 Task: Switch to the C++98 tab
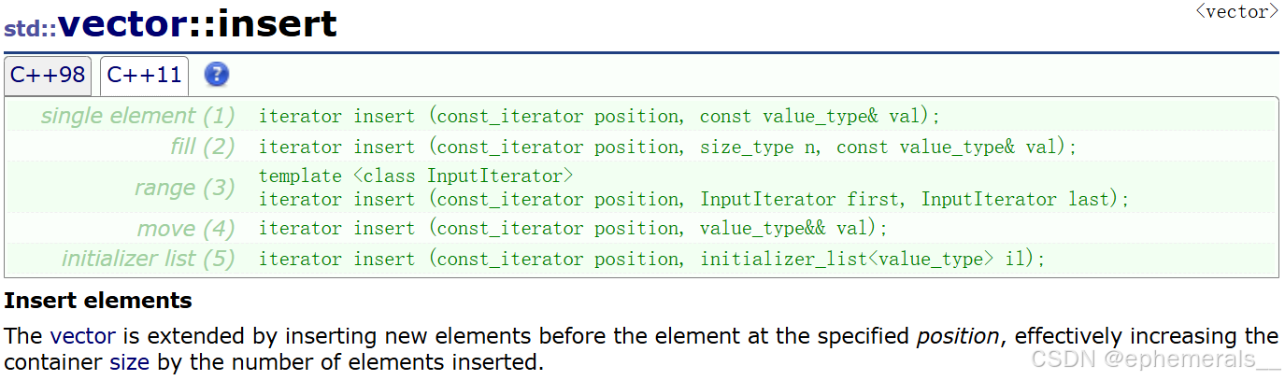tap(48, 76)
